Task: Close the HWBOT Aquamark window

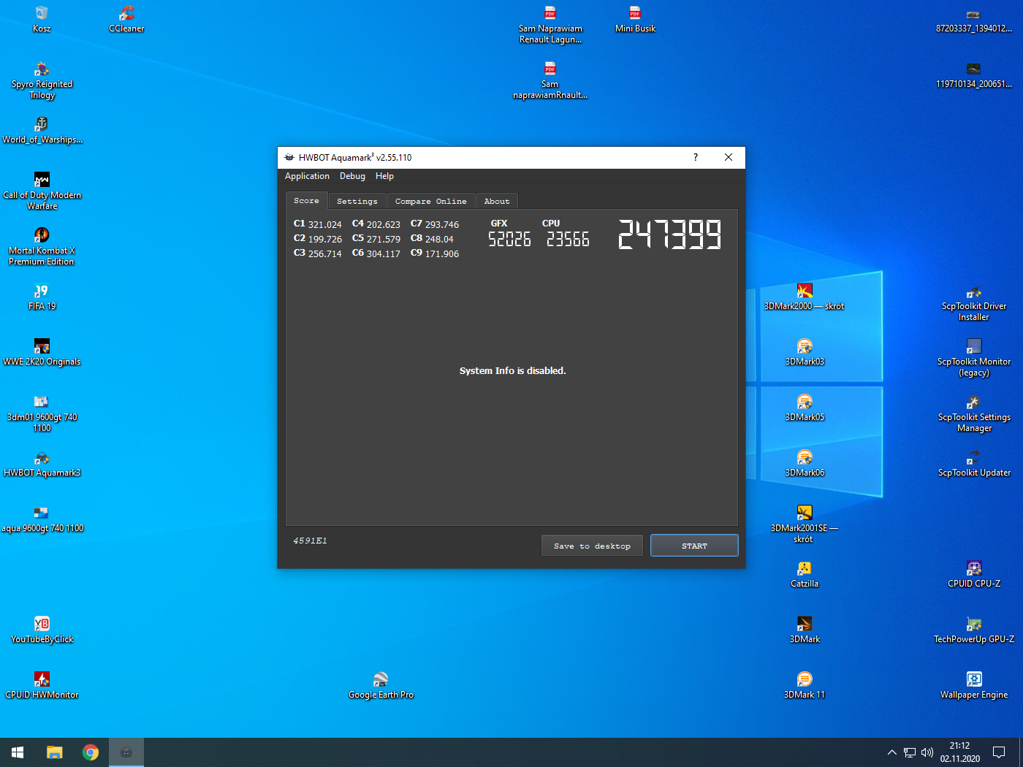Action: point(729,157)
